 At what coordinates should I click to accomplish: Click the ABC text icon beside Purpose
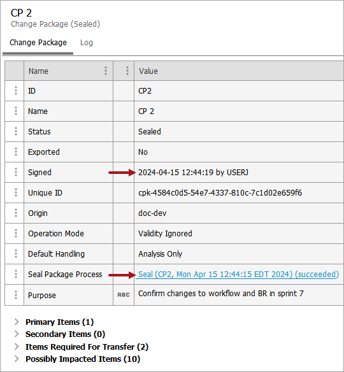click(124, 295)
